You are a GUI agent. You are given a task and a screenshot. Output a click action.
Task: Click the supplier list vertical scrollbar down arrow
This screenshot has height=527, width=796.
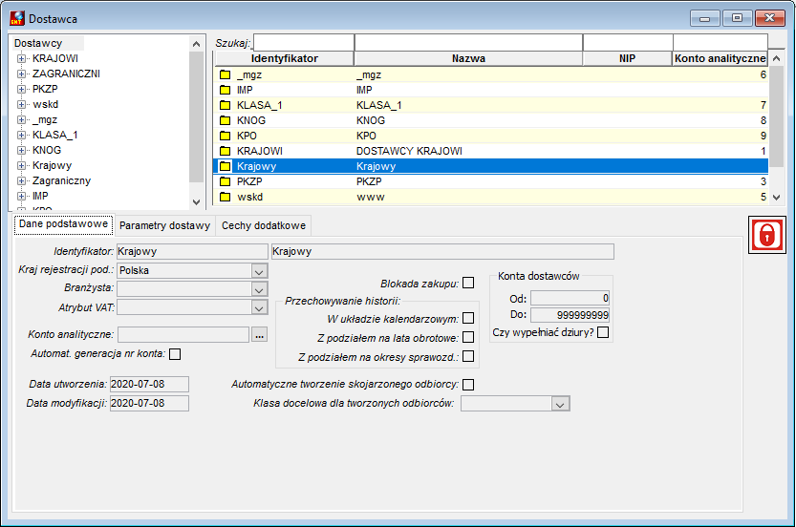(776, 198)
